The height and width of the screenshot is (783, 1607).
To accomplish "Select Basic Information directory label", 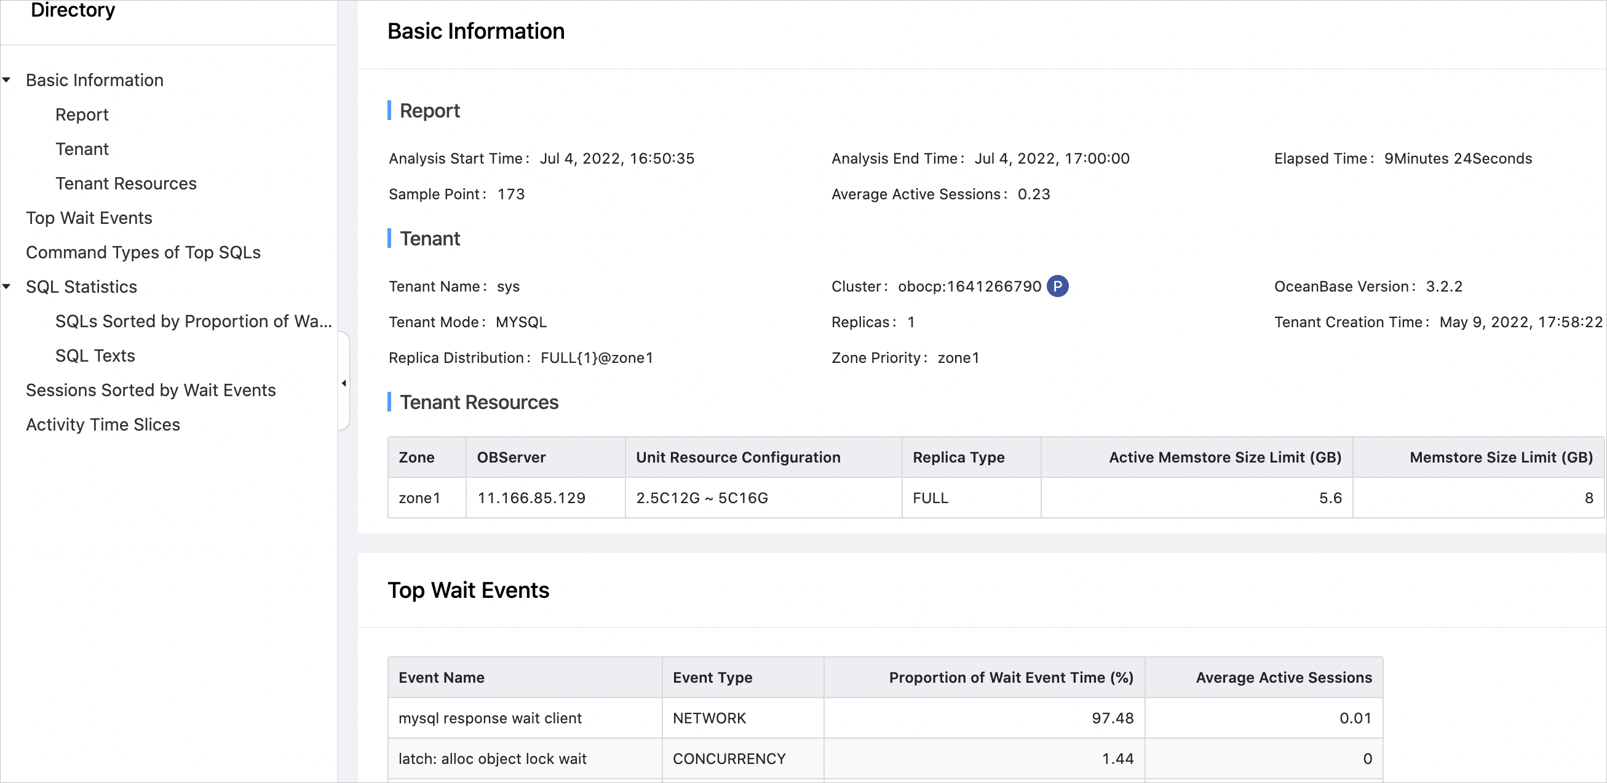I will click(94, 80).
